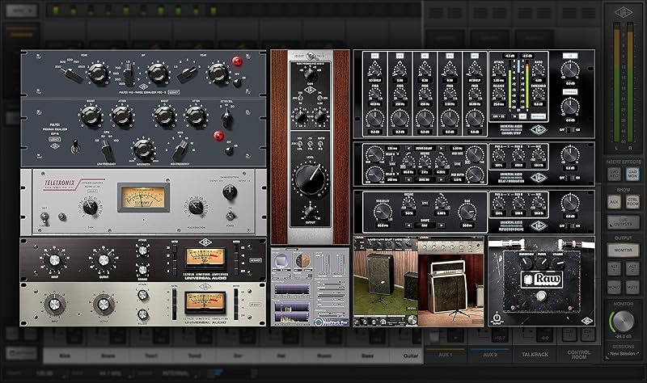Click the UA logo on black 1176
The width and height of the screenshot is (647, 383).
(205, 242)
